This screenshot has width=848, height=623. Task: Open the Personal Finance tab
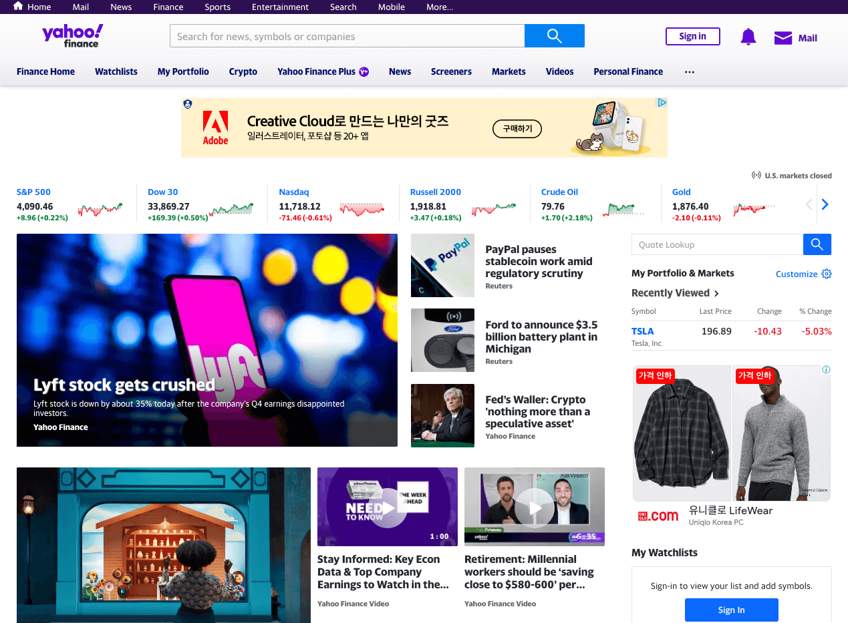pyautogui.click(x=628, y=71)
